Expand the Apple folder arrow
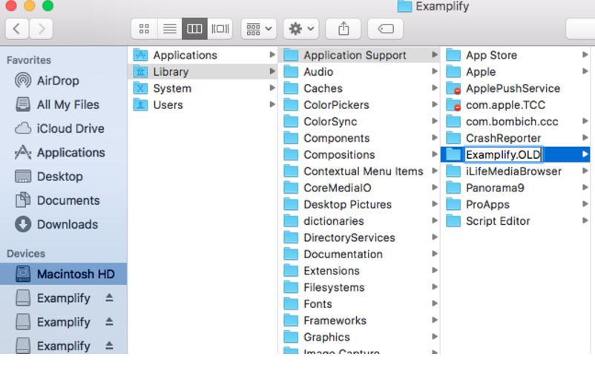The height and width of the screenshot is (371, 595). click(585, 71)
